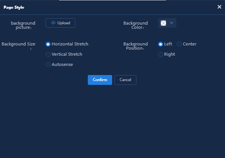Click the Upload button for background picture

60,23
